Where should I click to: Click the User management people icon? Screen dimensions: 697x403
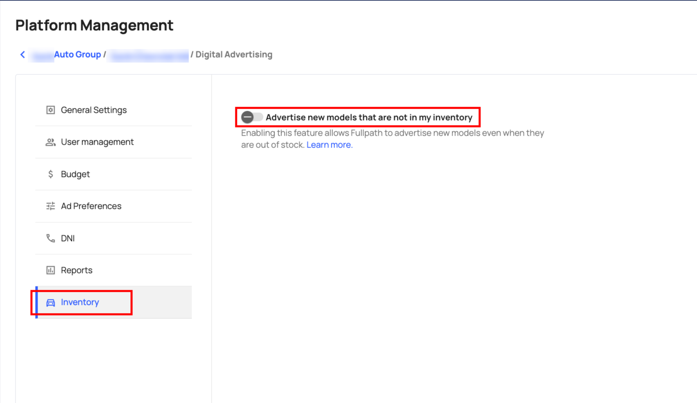[x=50, y=142]
